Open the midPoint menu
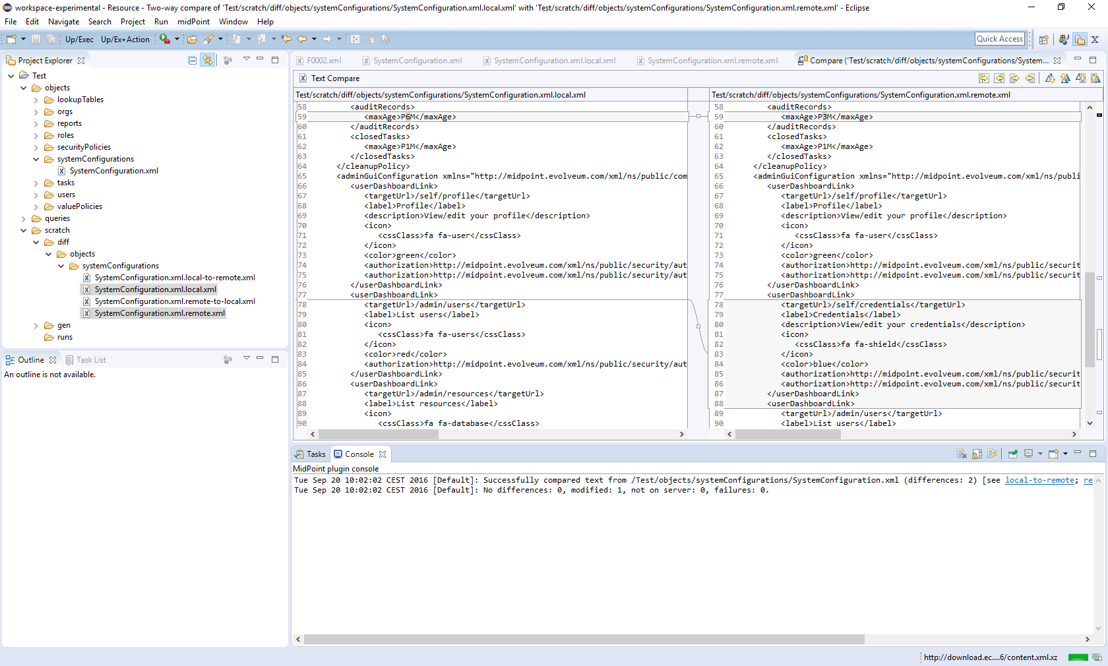 [x=193, y=22]
